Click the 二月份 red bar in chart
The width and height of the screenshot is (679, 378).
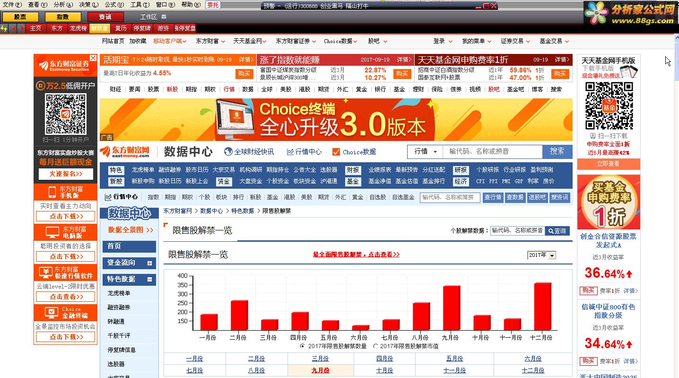point(239,315)
